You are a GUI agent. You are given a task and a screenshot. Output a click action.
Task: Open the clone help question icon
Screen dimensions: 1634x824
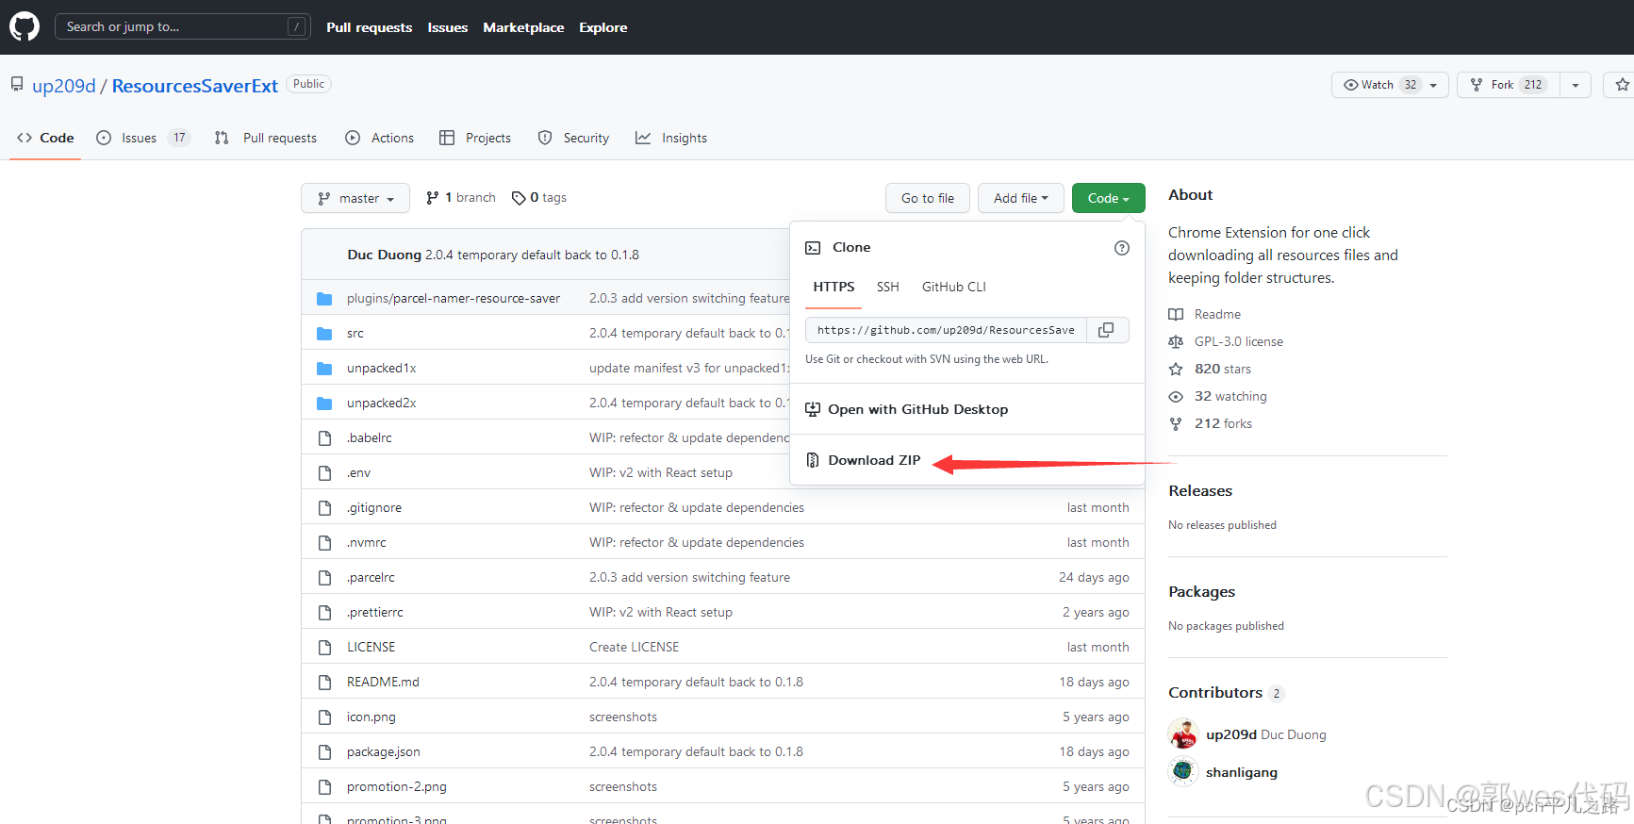point(1121,248)
